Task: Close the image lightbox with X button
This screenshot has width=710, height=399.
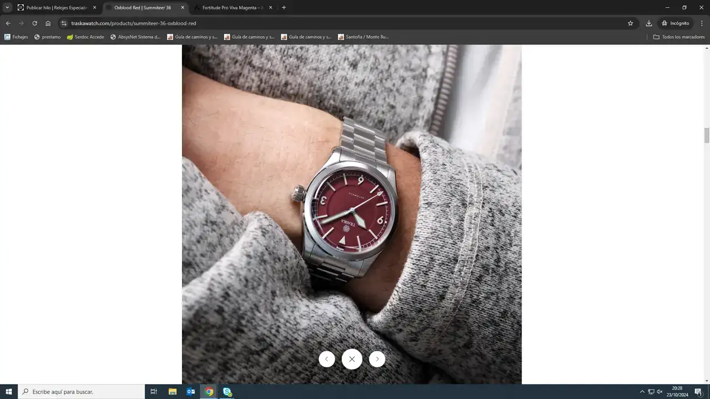Action: pos(352,359)
